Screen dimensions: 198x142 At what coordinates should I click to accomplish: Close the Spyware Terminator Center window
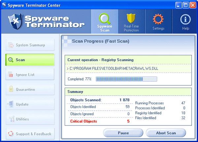pyautogui.click(x=193, y=5)
